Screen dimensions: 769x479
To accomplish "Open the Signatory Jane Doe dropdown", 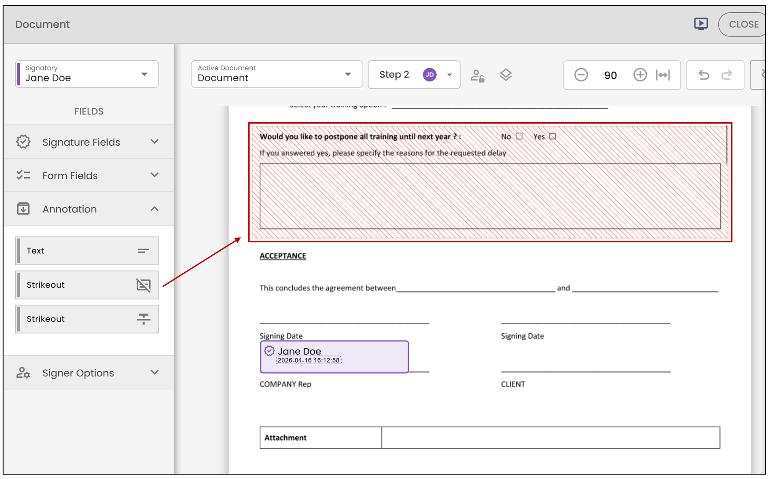I will click(x=87, y=74).
